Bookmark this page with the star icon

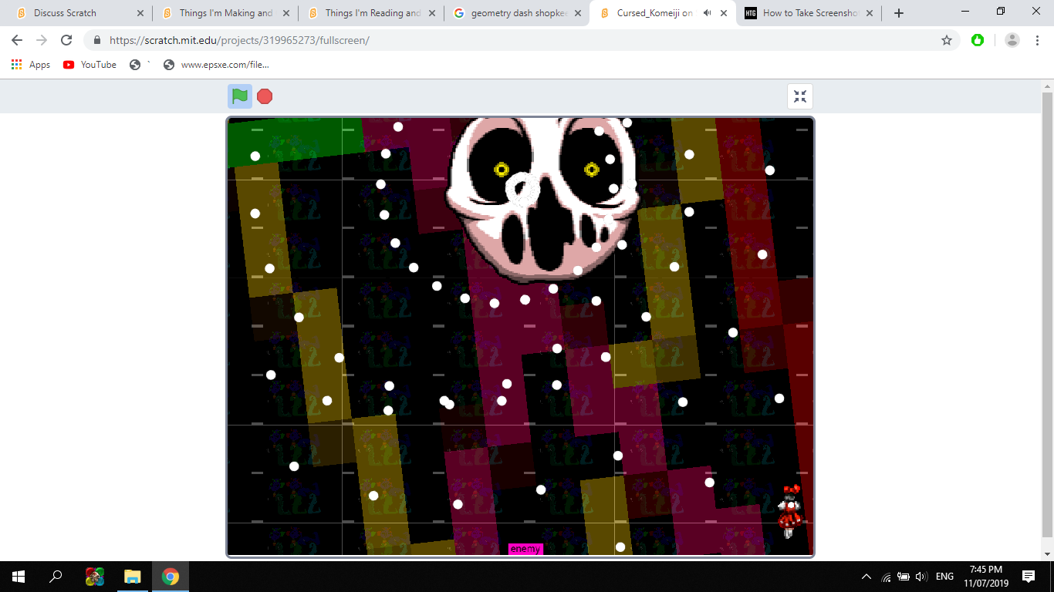(x=947, y=40)
